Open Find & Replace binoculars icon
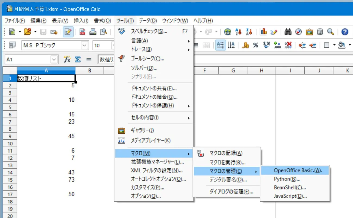The width and height of the screenshot is (353, 218). point(288,32)
